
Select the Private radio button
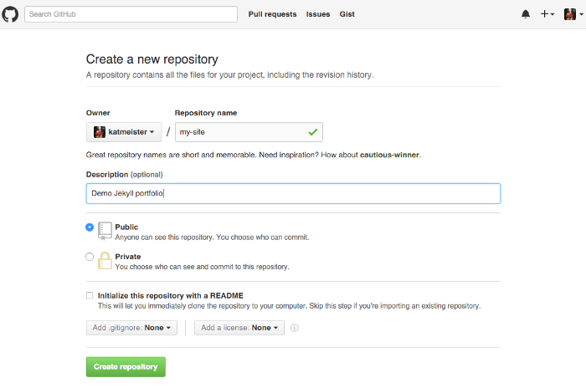[90, 257]
